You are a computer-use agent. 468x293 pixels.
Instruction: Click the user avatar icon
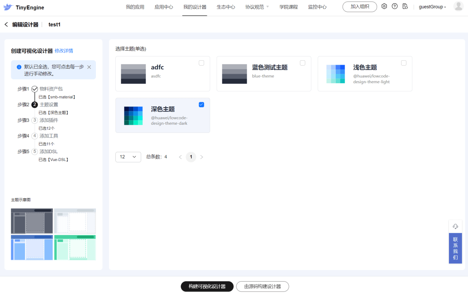click(458, 6)
